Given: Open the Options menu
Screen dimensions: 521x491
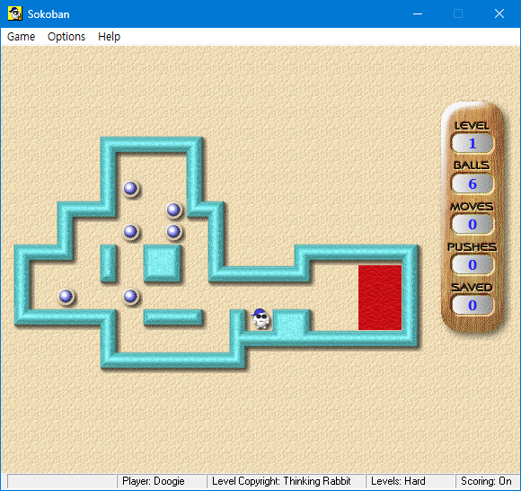Looking at the screenshot, I should click(x=66, y=37).
